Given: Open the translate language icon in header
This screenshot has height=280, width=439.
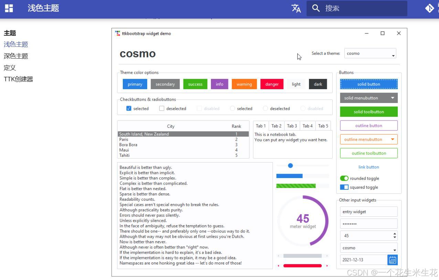Looking at the screenshot, I should [296, 8].
